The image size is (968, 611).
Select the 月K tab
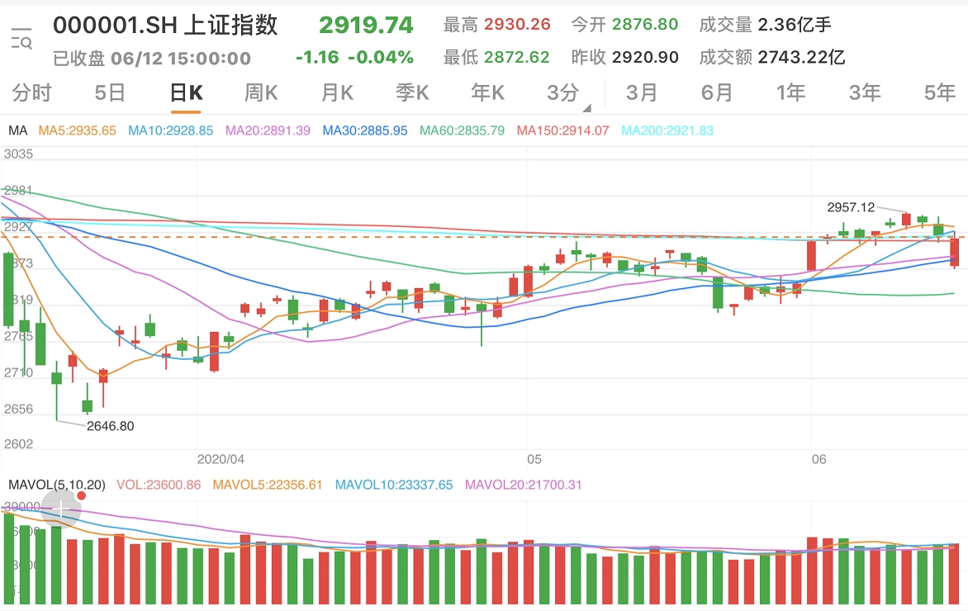337,92
